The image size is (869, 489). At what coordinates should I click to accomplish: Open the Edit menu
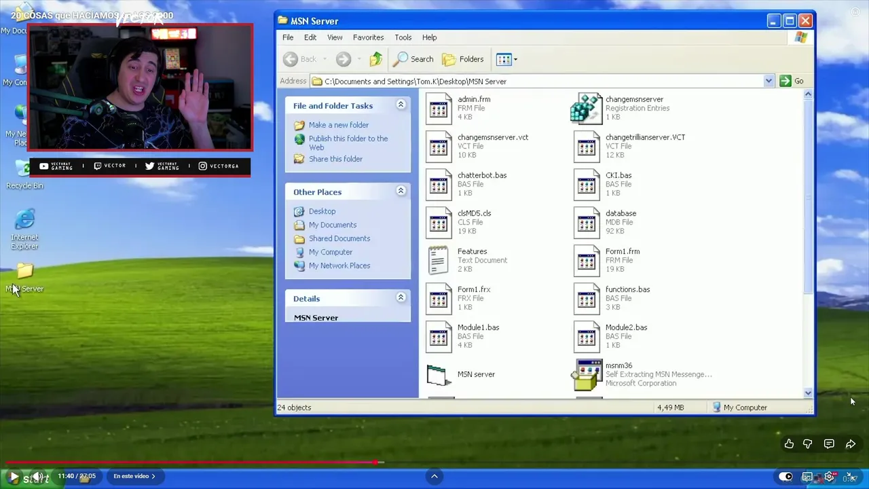pos(310,37)
